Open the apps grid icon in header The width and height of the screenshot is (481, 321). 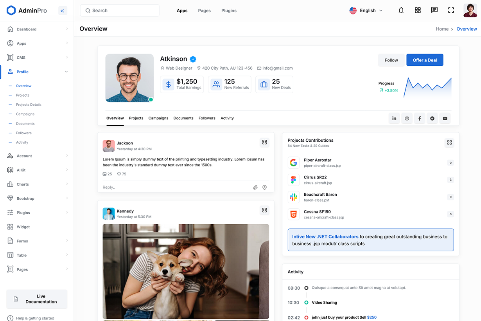418,11
